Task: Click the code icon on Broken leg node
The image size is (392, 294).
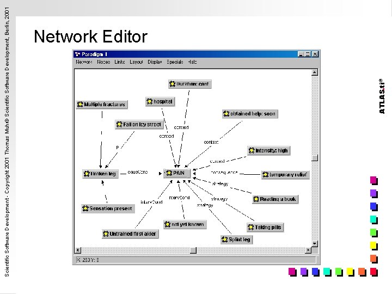Action: click(87, 174)
